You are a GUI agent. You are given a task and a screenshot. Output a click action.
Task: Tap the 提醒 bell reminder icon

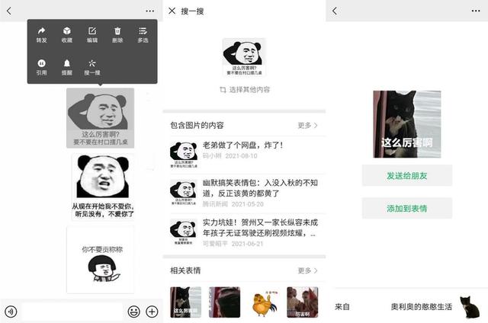tap(67, 67)
